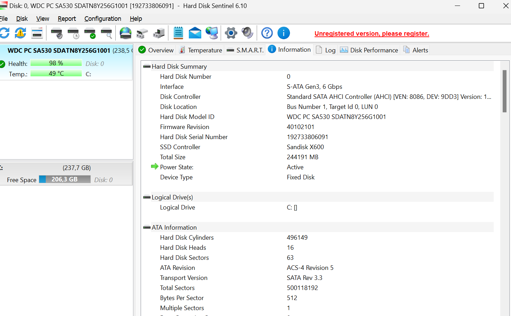This screenshot has width=511, height=316.
Task: Click the blue question mark help icon
Action: (x=267, y=33)
